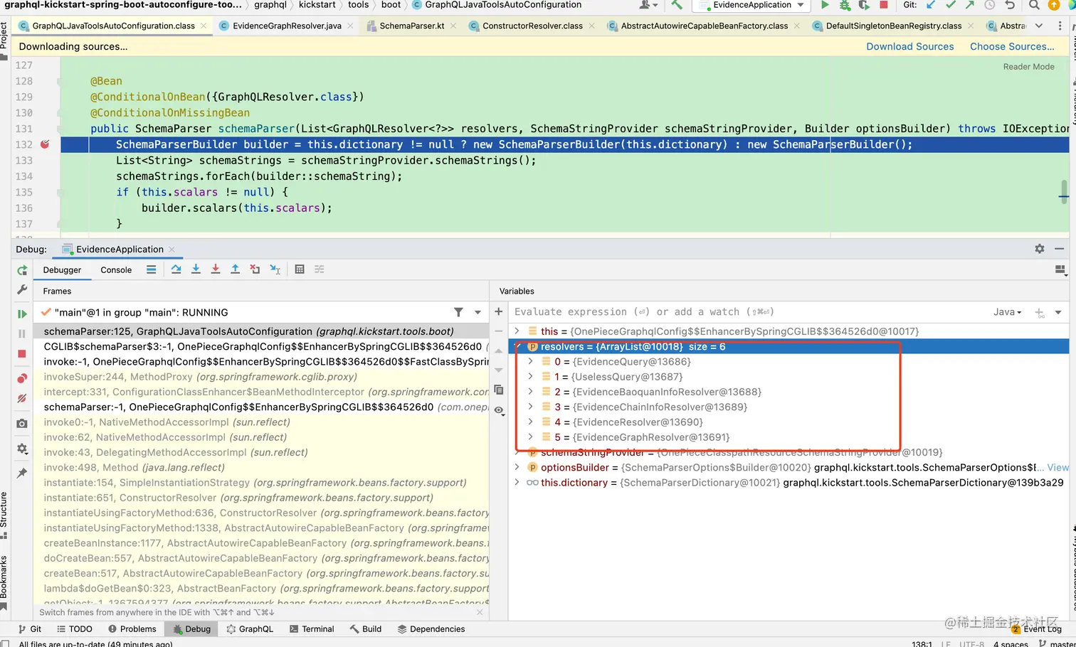The height and width of the screenshot is (647, 1076).
Task: Toggle the breakpoint on line 132
Action: click(x=45, y=144)
